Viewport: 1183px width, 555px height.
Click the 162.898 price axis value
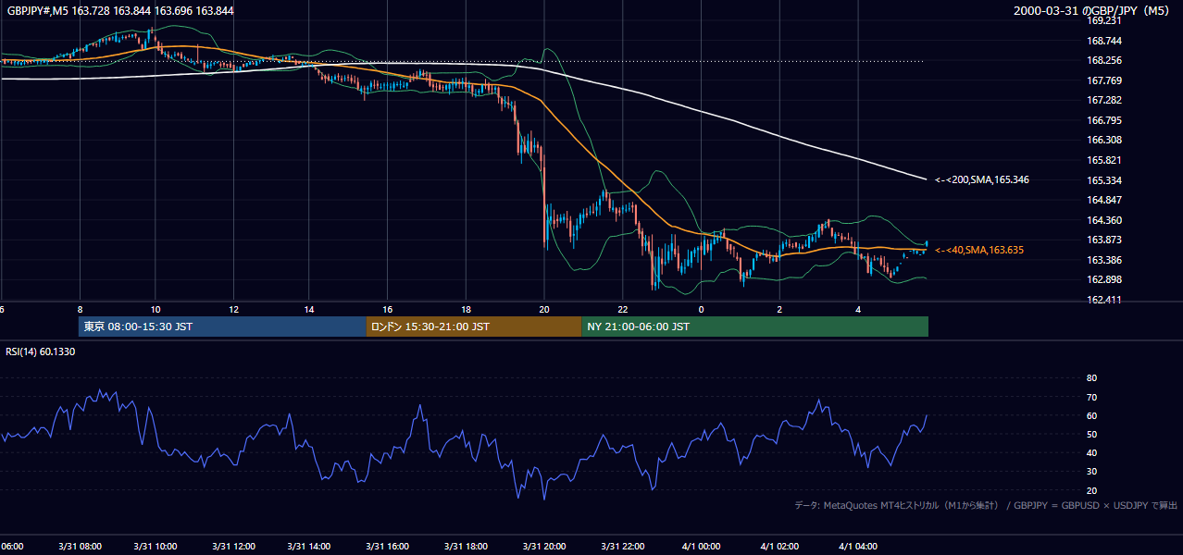click(1104, 279)
